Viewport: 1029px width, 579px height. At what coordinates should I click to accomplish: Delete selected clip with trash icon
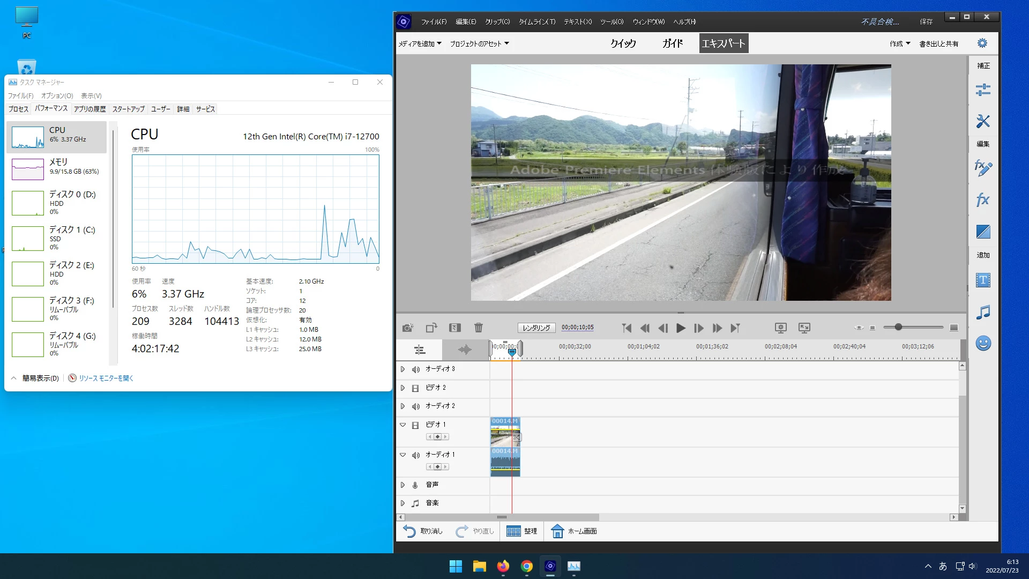point(478,328)
